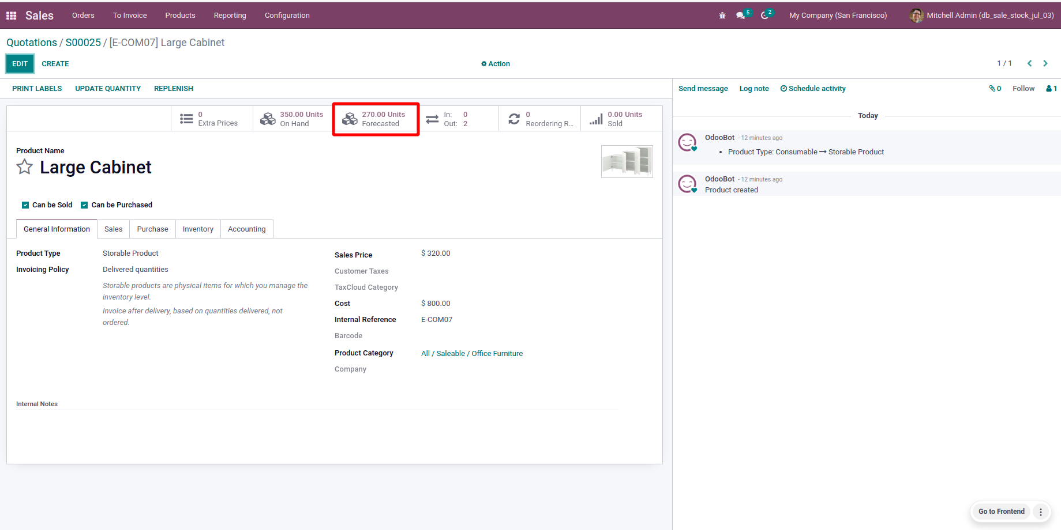Open In/Out transfers stat button

458,119
